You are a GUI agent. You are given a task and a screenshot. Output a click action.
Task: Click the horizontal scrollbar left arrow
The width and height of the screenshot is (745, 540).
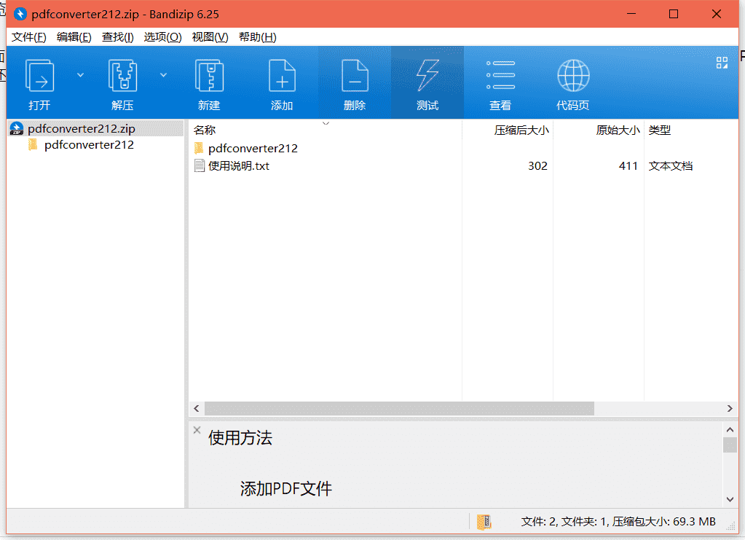197,408
